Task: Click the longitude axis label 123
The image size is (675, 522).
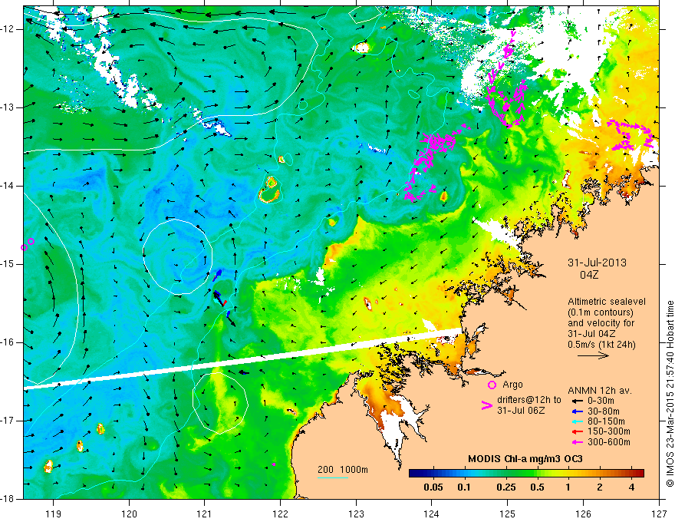Action: 356,514
